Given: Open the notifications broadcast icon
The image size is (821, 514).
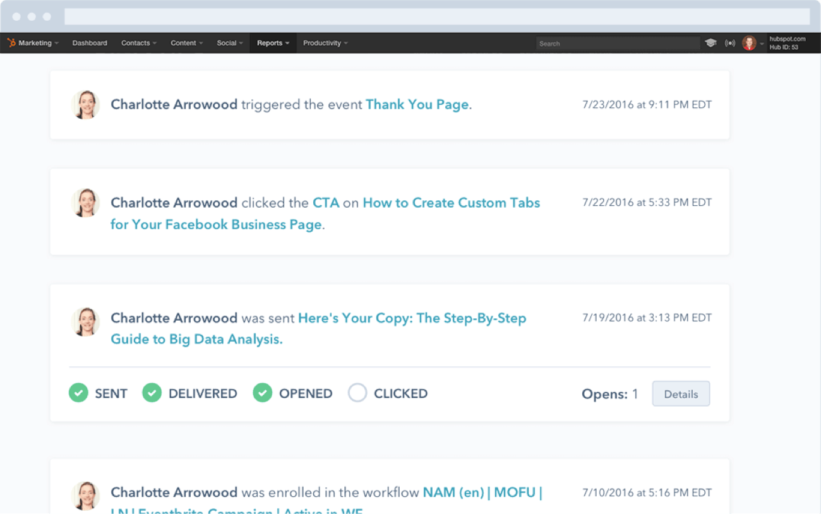Looking at the screenshot, I should (x=730, y=43).
